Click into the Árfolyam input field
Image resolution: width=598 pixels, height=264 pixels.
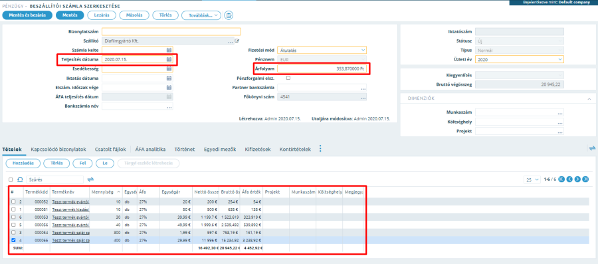(x=322, y=68)
